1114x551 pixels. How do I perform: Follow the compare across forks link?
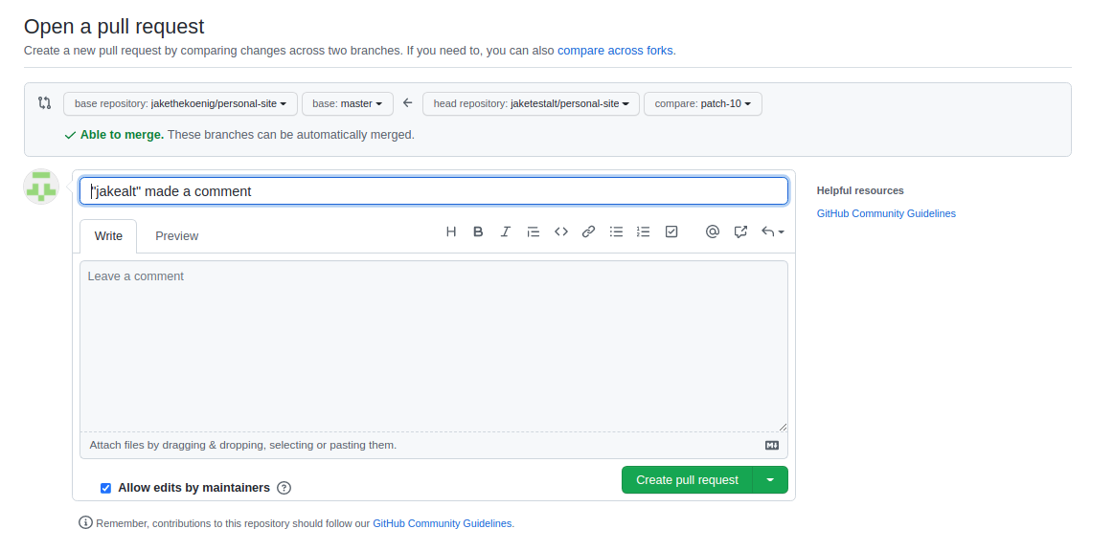coord(615,51)
